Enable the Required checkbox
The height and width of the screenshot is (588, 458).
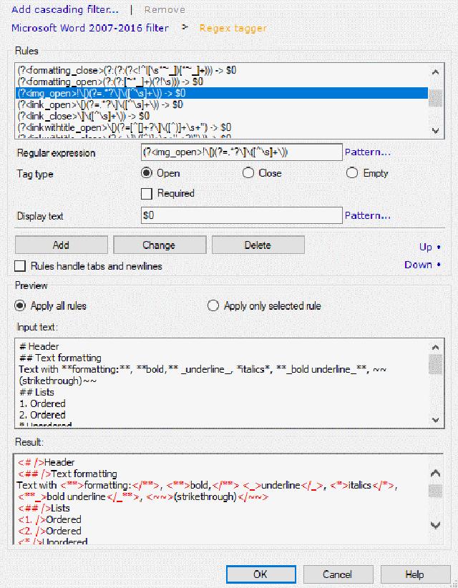point(147,193)
